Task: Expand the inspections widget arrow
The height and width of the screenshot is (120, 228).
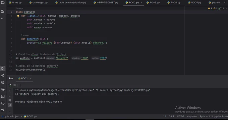Action: [x=226, y=9]
